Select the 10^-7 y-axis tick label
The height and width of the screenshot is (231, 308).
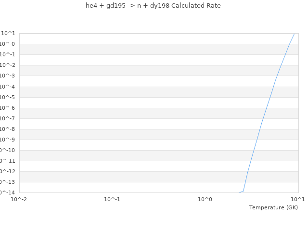[8, 118]
